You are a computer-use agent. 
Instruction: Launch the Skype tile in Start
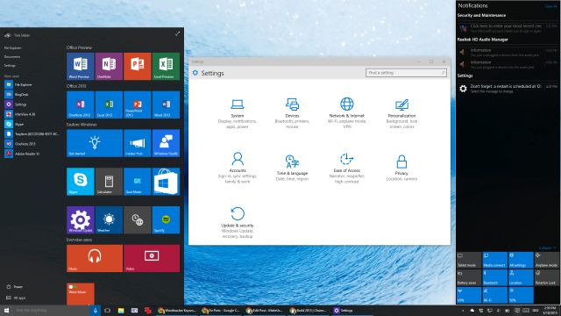pyautogui.click(x=81, y=182)
